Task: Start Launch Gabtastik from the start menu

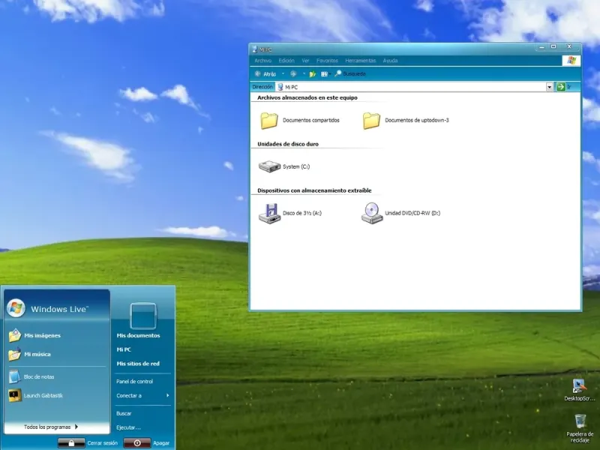Action: (x=35, y=395)
